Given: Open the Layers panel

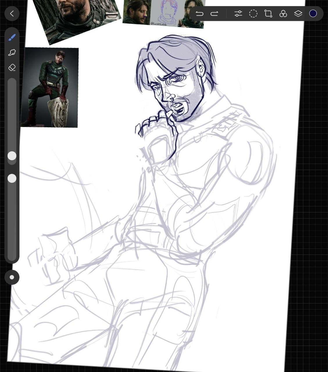Looking at the screenshot, I should [x=298, y=14].
